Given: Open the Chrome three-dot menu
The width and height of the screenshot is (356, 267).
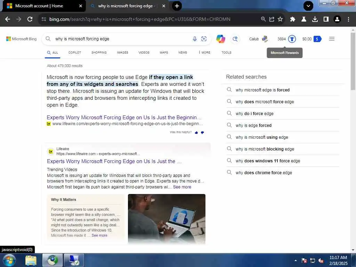Looking at the screenshot, I should coord(348,19).
